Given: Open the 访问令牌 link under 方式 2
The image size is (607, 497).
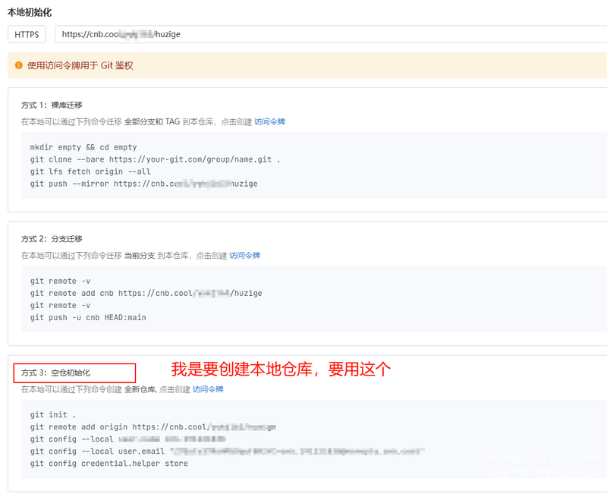Looking at the screenshot, I should [245, 256].
